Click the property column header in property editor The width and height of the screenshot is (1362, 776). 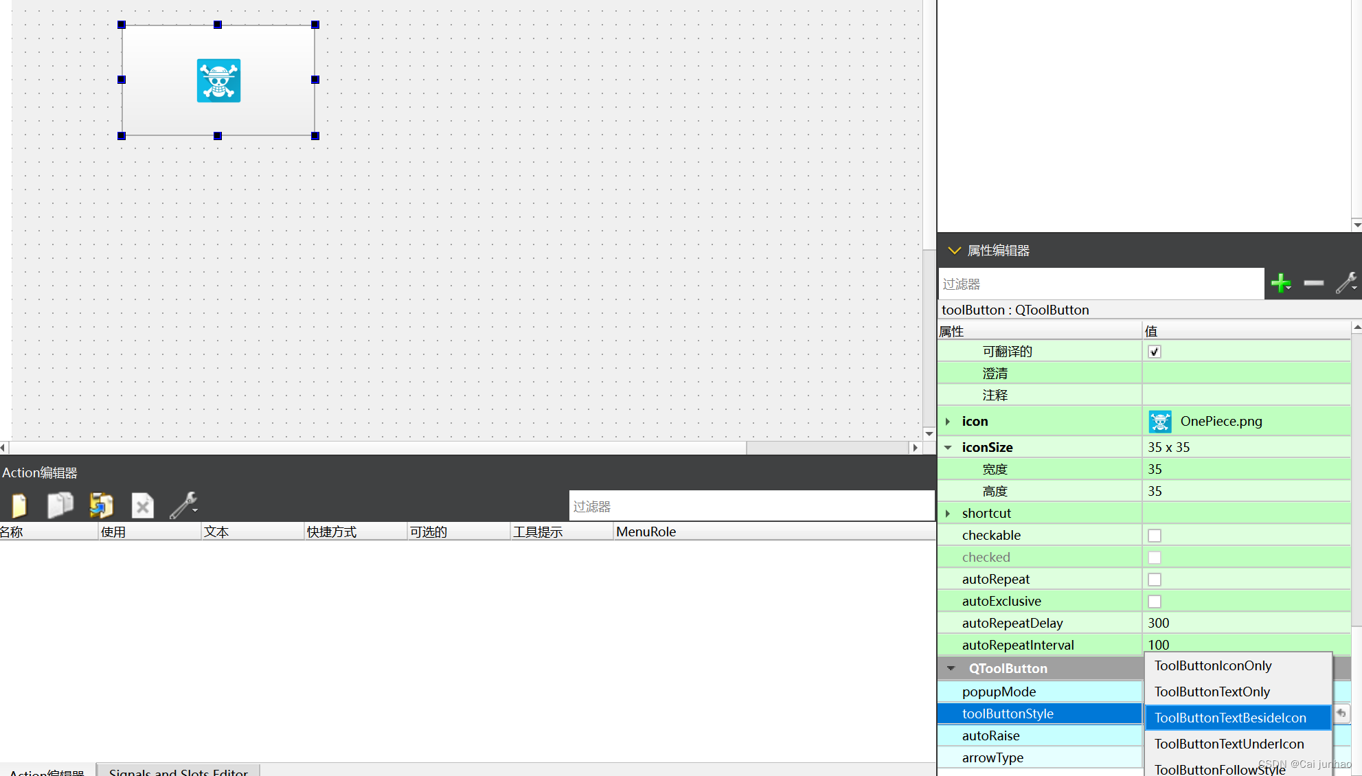(x=1040, y=331)
